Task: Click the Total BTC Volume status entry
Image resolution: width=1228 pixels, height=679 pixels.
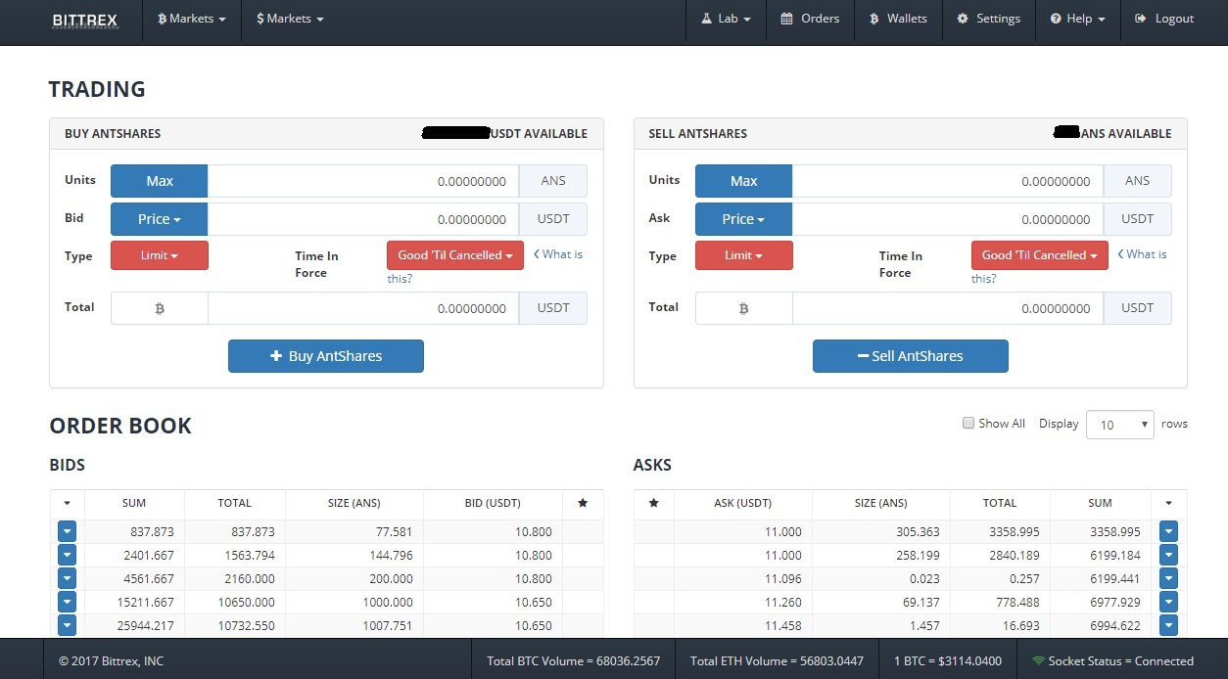Action: pyautogui.click(x=574, y=660)
